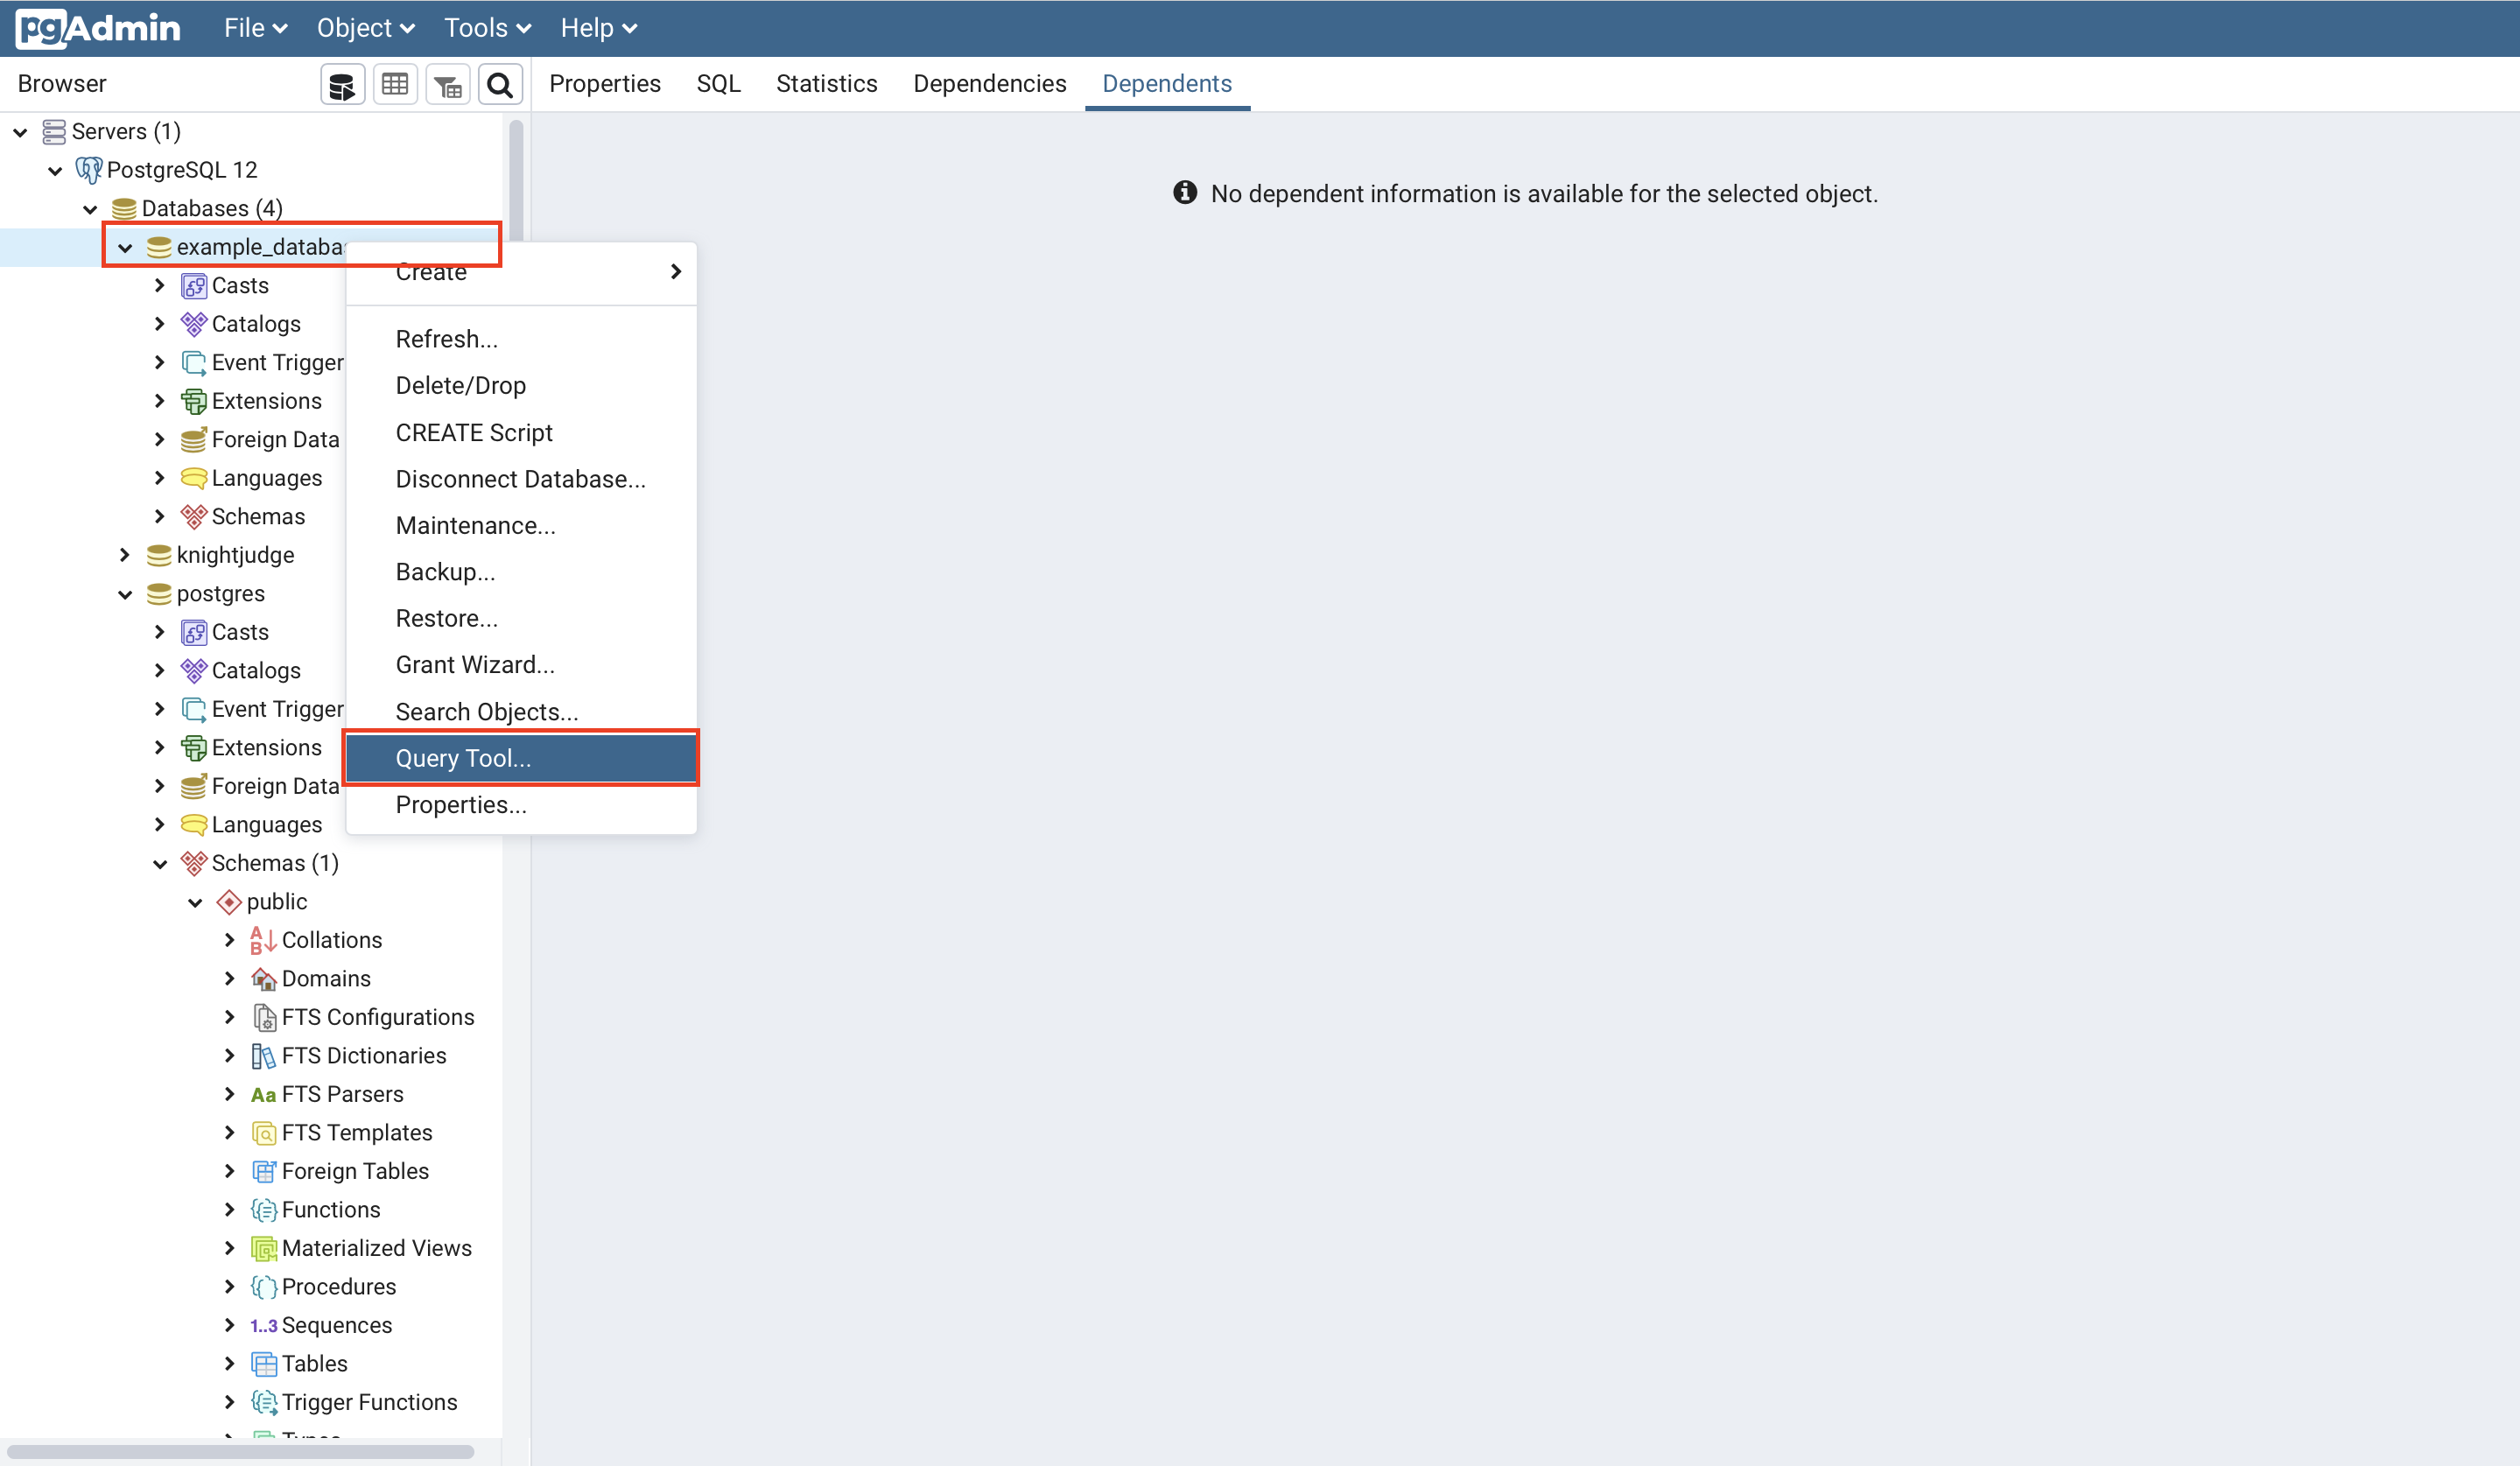
Task: Click the grid view icon in browser toolbar
Action: [x=395, y=84]
